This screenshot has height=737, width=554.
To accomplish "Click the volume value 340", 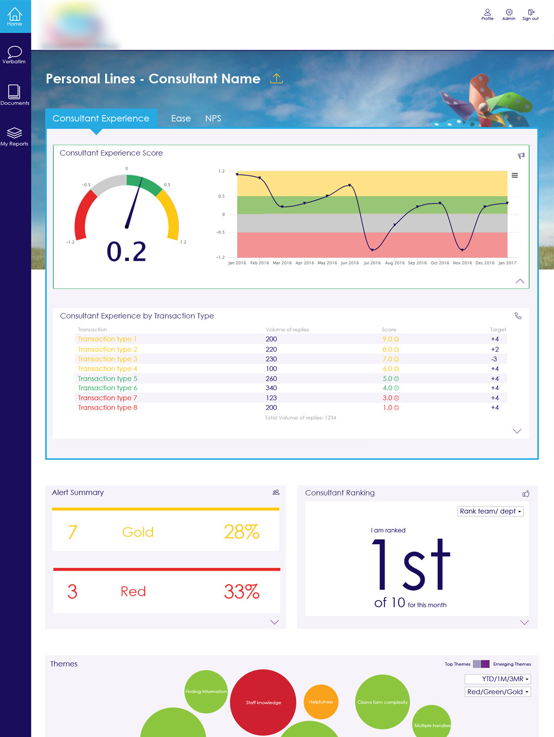I will click(271, 388).
